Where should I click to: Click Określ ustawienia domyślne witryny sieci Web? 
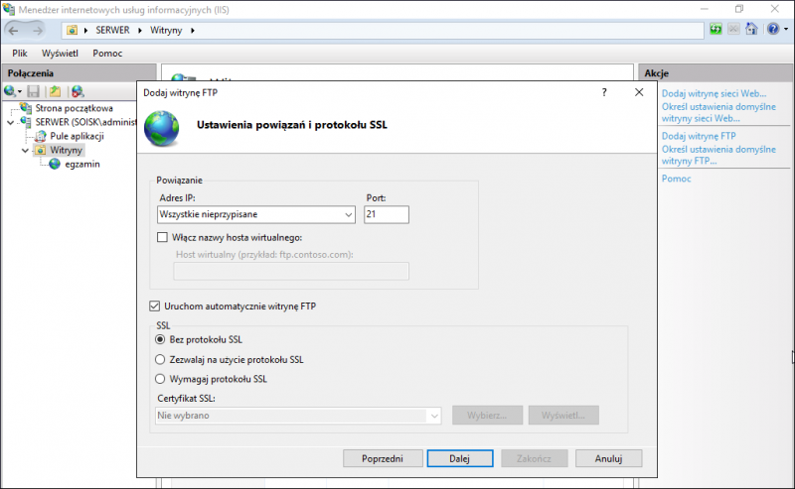(x=718, y=112)
